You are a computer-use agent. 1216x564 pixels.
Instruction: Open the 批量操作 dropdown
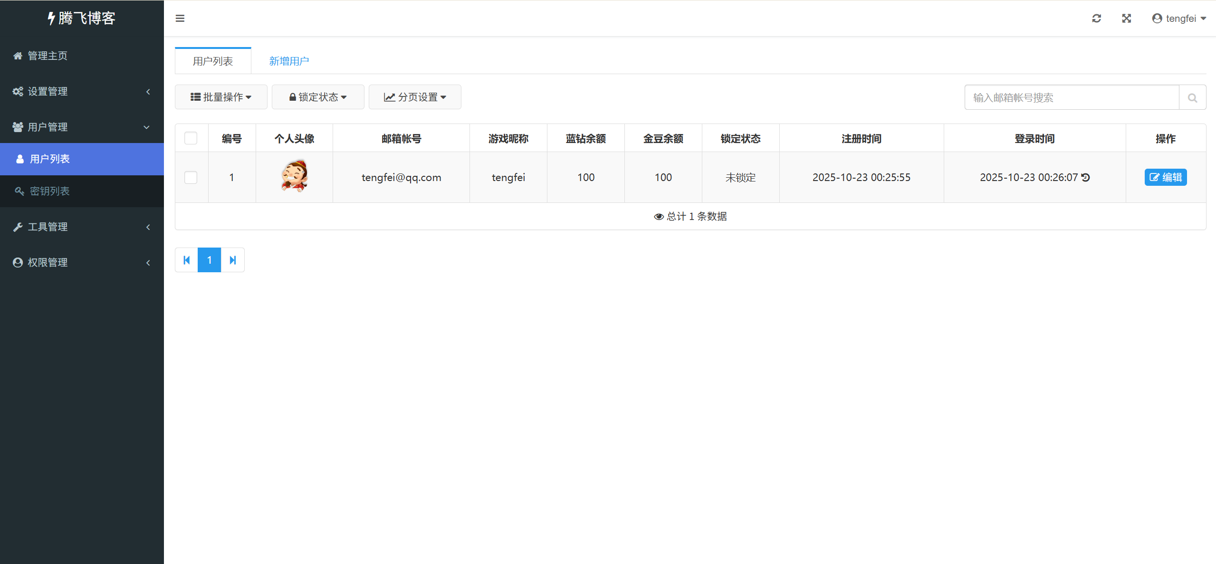pyautogui.click(x=220, y=96)
